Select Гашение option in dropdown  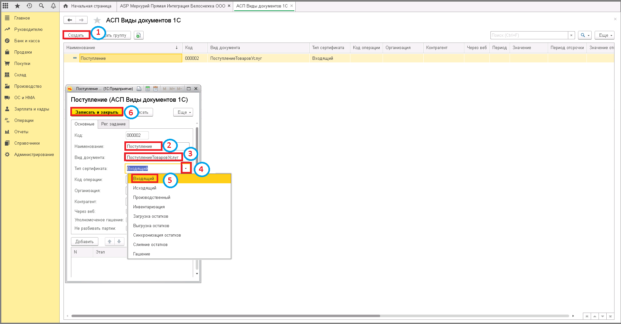(x=179, y=254)
